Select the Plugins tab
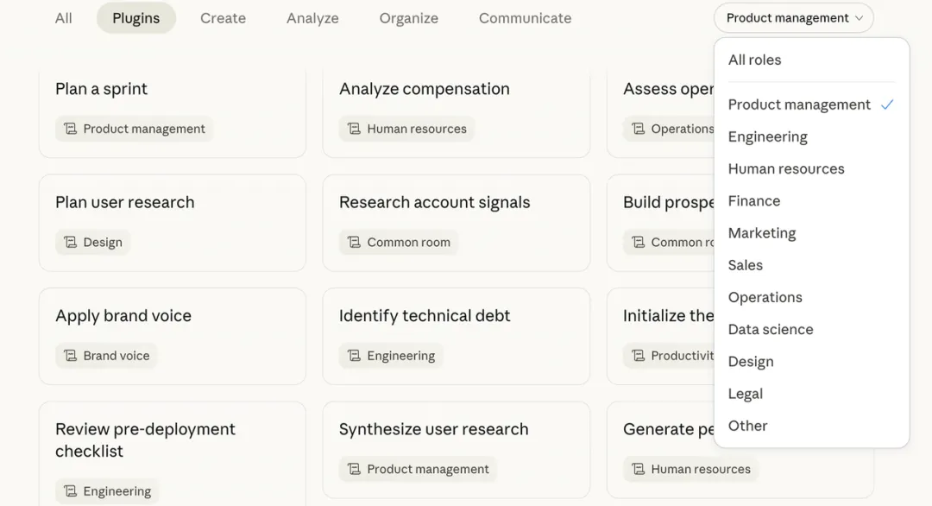 click(136, 18)
